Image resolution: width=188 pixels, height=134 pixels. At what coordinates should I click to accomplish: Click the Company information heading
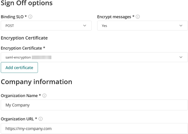(x=37, y=82)
